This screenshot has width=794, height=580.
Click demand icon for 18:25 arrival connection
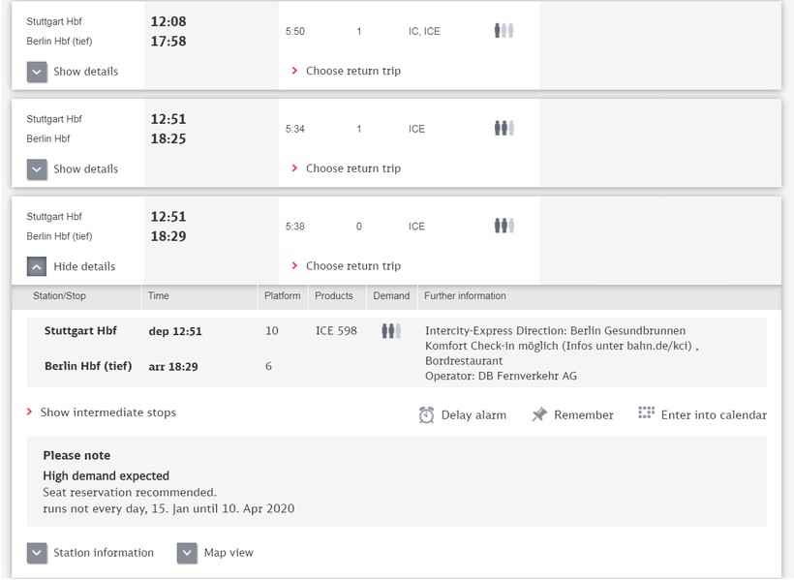point(504,128)
